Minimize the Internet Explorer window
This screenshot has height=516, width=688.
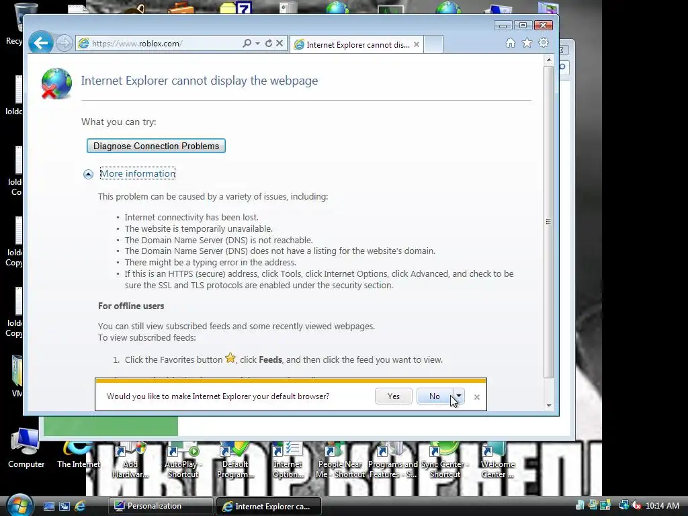(x=503, y=26)
